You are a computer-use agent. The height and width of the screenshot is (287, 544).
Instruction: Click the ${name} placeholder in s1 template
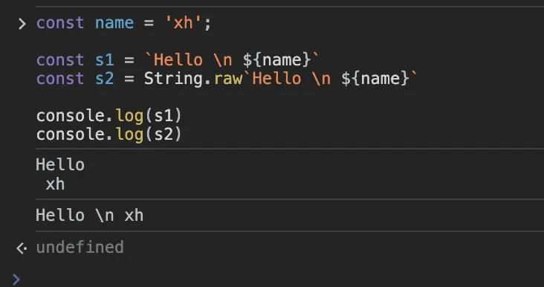coord(277,60)
